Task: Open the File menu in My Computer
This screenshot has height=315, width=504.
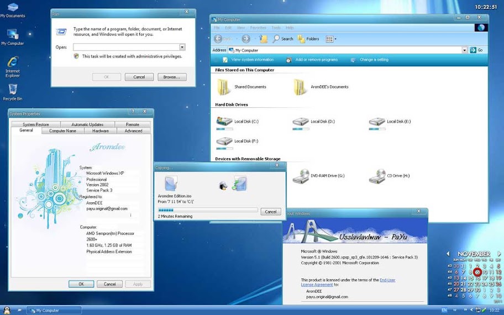Action: (217, 28)
